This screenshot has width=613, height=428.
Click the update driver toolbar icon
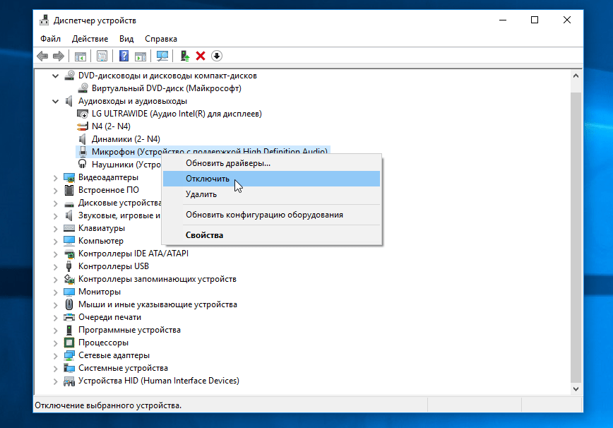(185, 56)
